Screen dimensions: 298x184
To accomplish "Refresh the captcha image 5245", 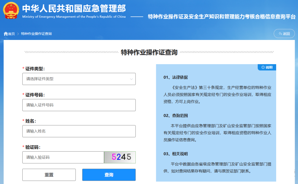I will pyautogui.click(x=120, y=157).
